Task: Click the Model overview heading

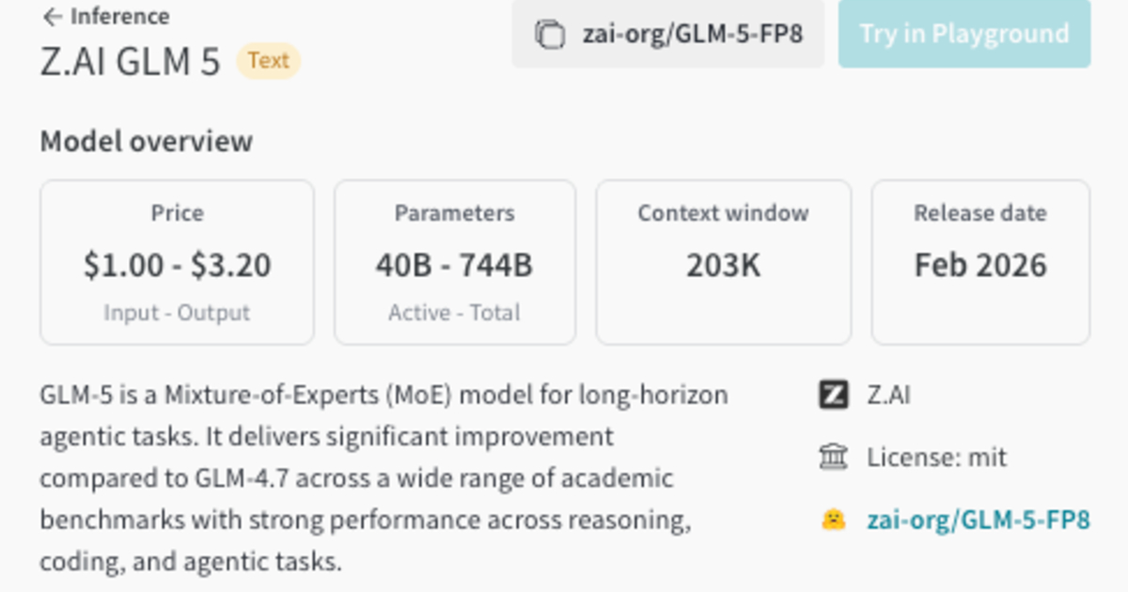Action: 146,142
